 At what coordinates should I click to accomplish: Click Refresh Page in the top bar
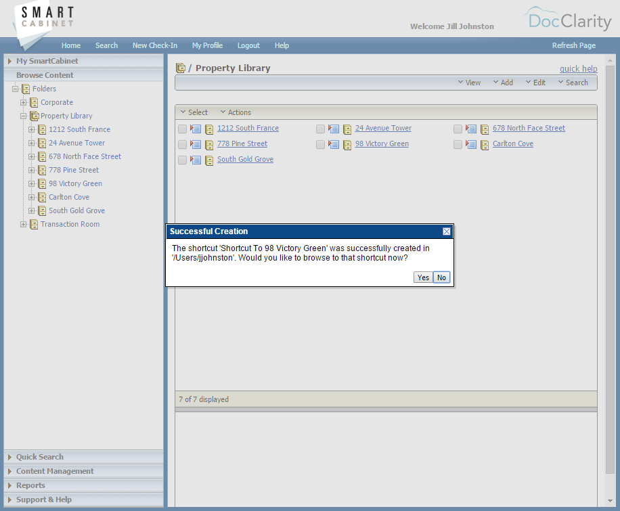[574, 45]
